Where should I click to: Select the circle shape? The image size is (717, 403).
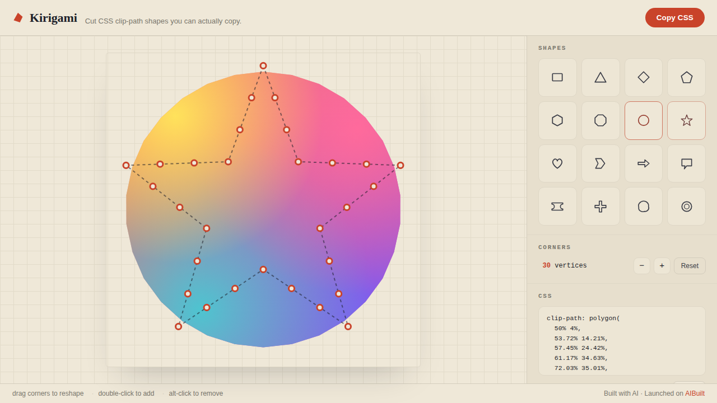(x=644, y=120)
